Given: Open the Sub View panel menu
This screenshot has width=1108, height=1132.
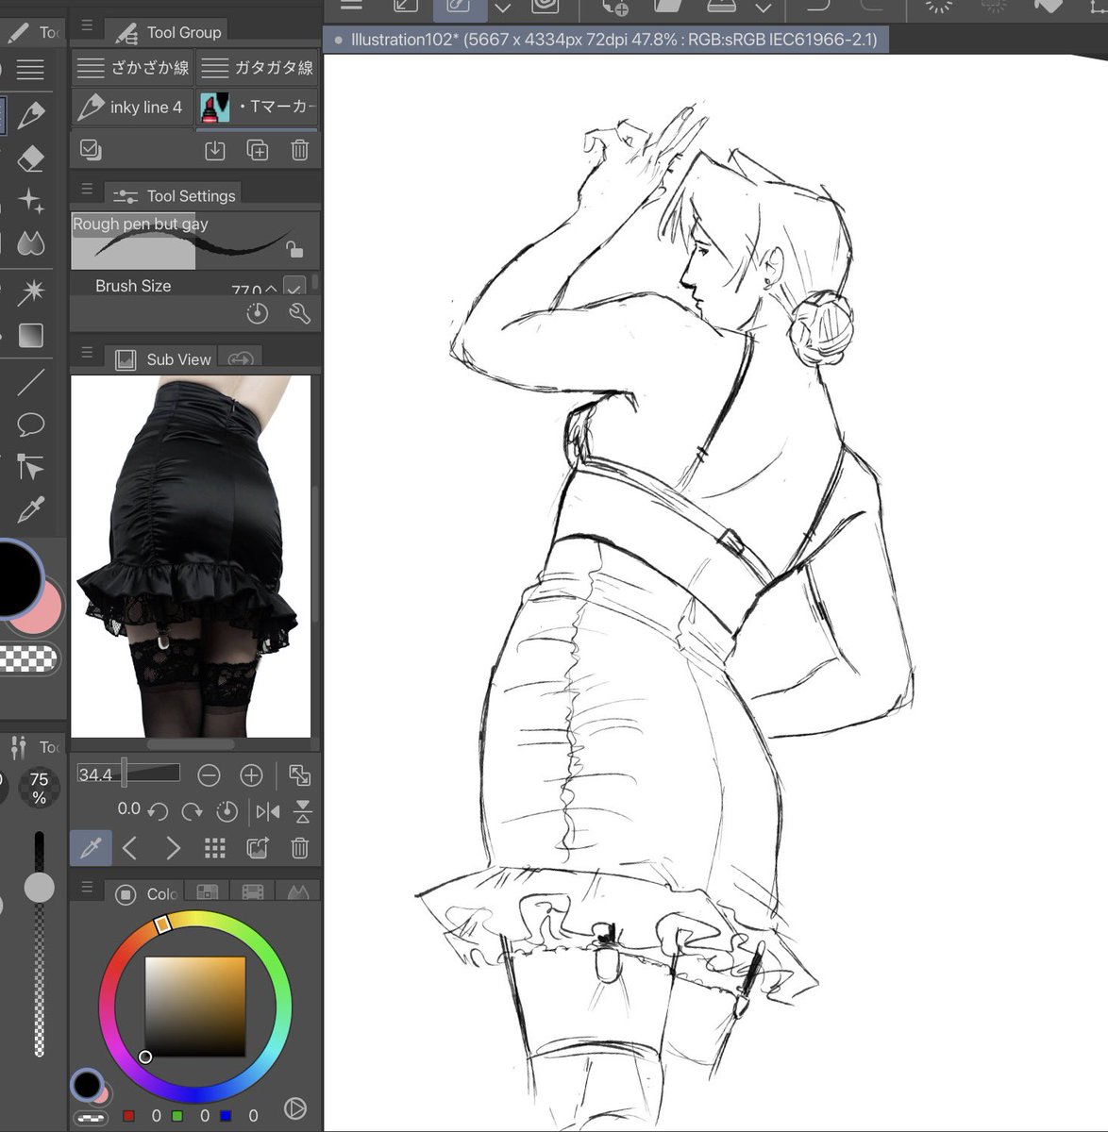Looking at the screenshot, I should tap(87, 353).
